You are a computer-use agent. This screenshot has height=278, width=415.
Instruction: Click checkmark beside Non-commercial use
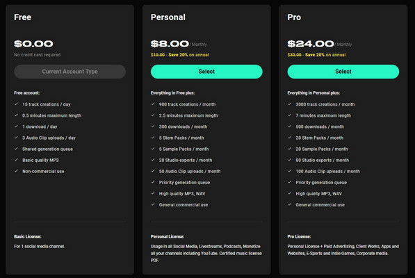tap(16, 171)
